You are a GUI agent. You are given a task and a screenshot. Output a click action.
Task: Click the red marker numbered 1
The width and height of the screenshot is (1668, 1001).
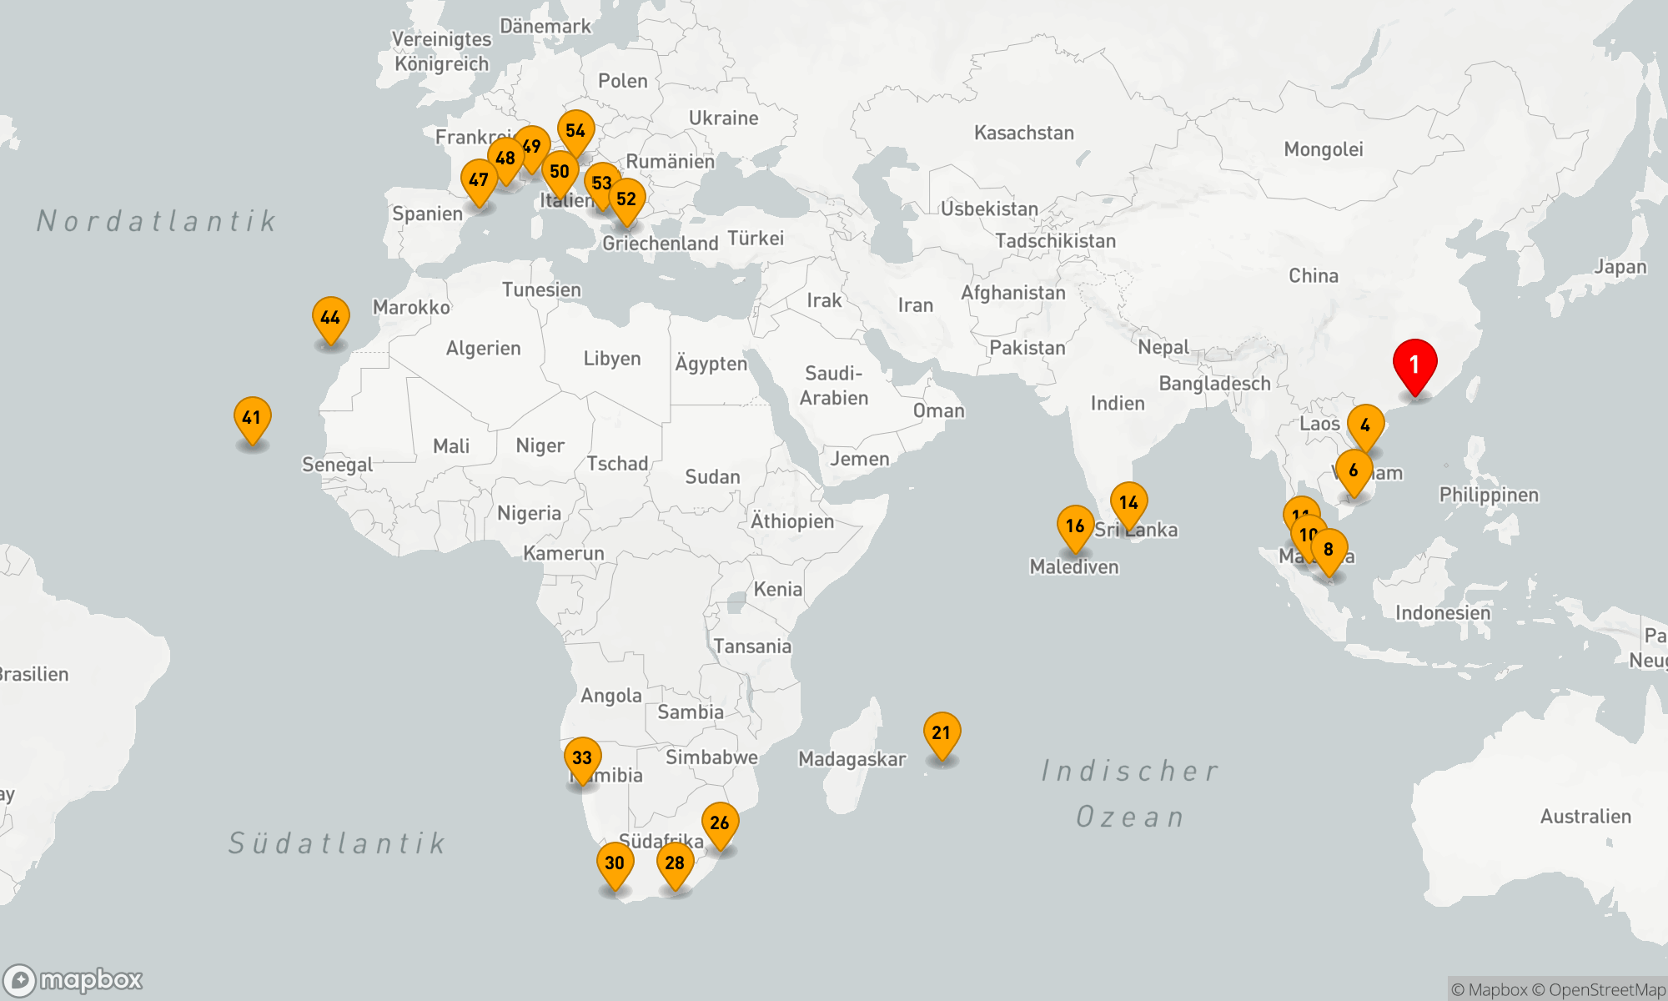pyautogui.click(x=1414, y=365)
